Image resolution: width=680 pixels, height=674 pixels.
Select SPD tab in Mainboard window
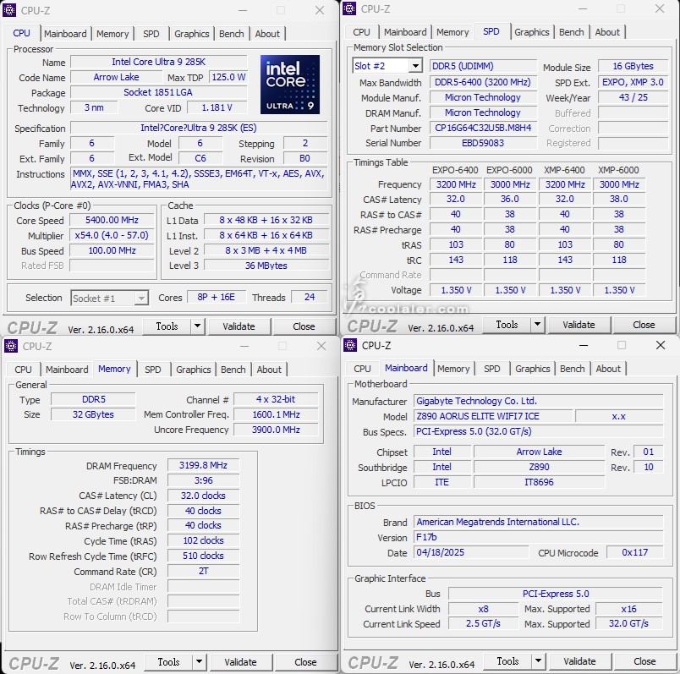(x=491, y=369)
